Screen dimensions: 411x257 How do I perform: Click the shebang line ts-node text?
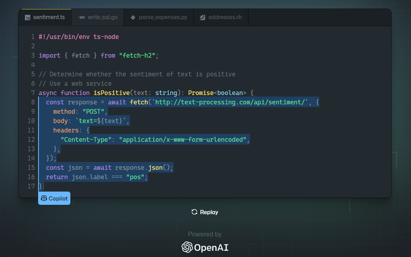click(106, 37)
